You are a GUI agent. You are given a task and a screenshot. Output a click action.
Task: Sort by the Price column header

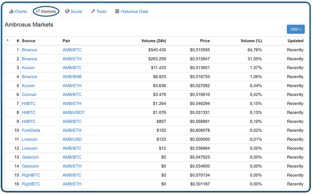[205, 41]
